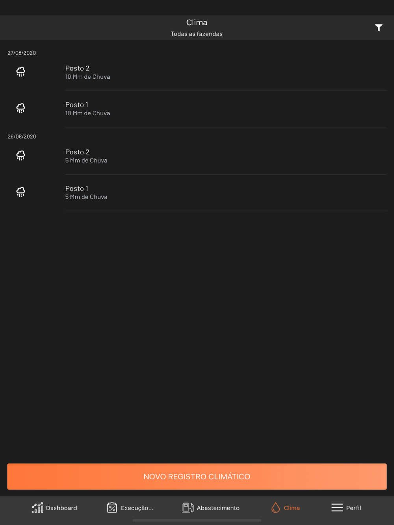Click the 27/08/2020 date header
The image size is (394, 525).
pos(22,53)
